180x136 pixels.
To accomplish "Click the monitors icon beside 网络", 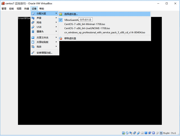I will pyautogui.click(x=33, y=22).
